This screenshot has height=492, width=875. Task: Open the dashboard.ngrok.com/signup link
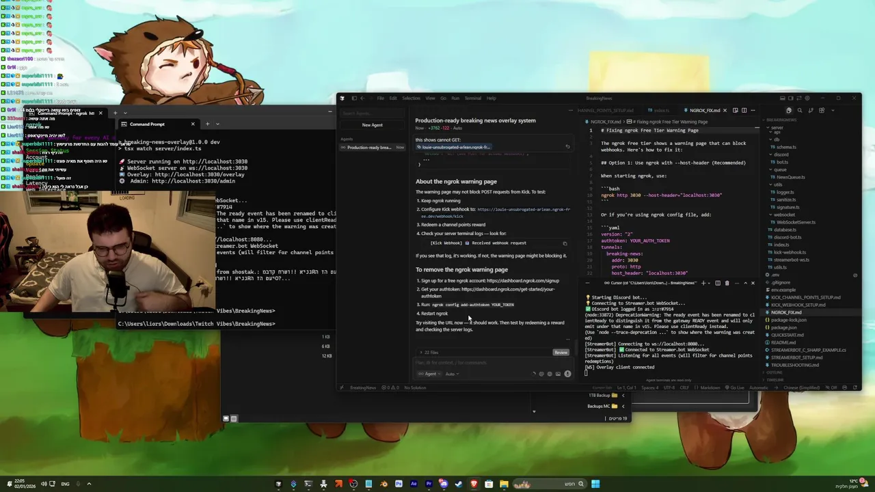523,281
